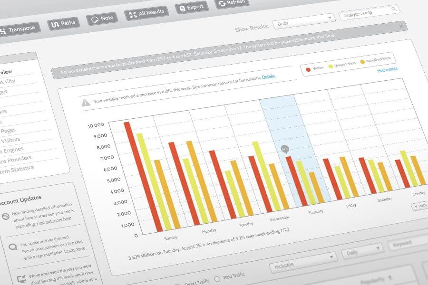Expand to All Results
Image resolution: width=428 pixels, height=285 pixels.
[146, 13]
